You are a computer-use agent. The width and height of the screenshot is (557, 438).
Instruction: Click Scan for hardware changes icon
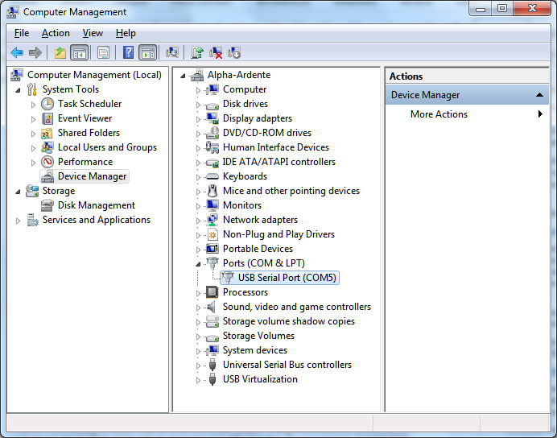click(x=172, y=52)
